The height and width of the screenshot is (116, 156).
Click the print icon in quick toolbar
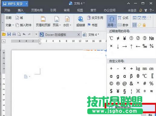click(14, 34)
